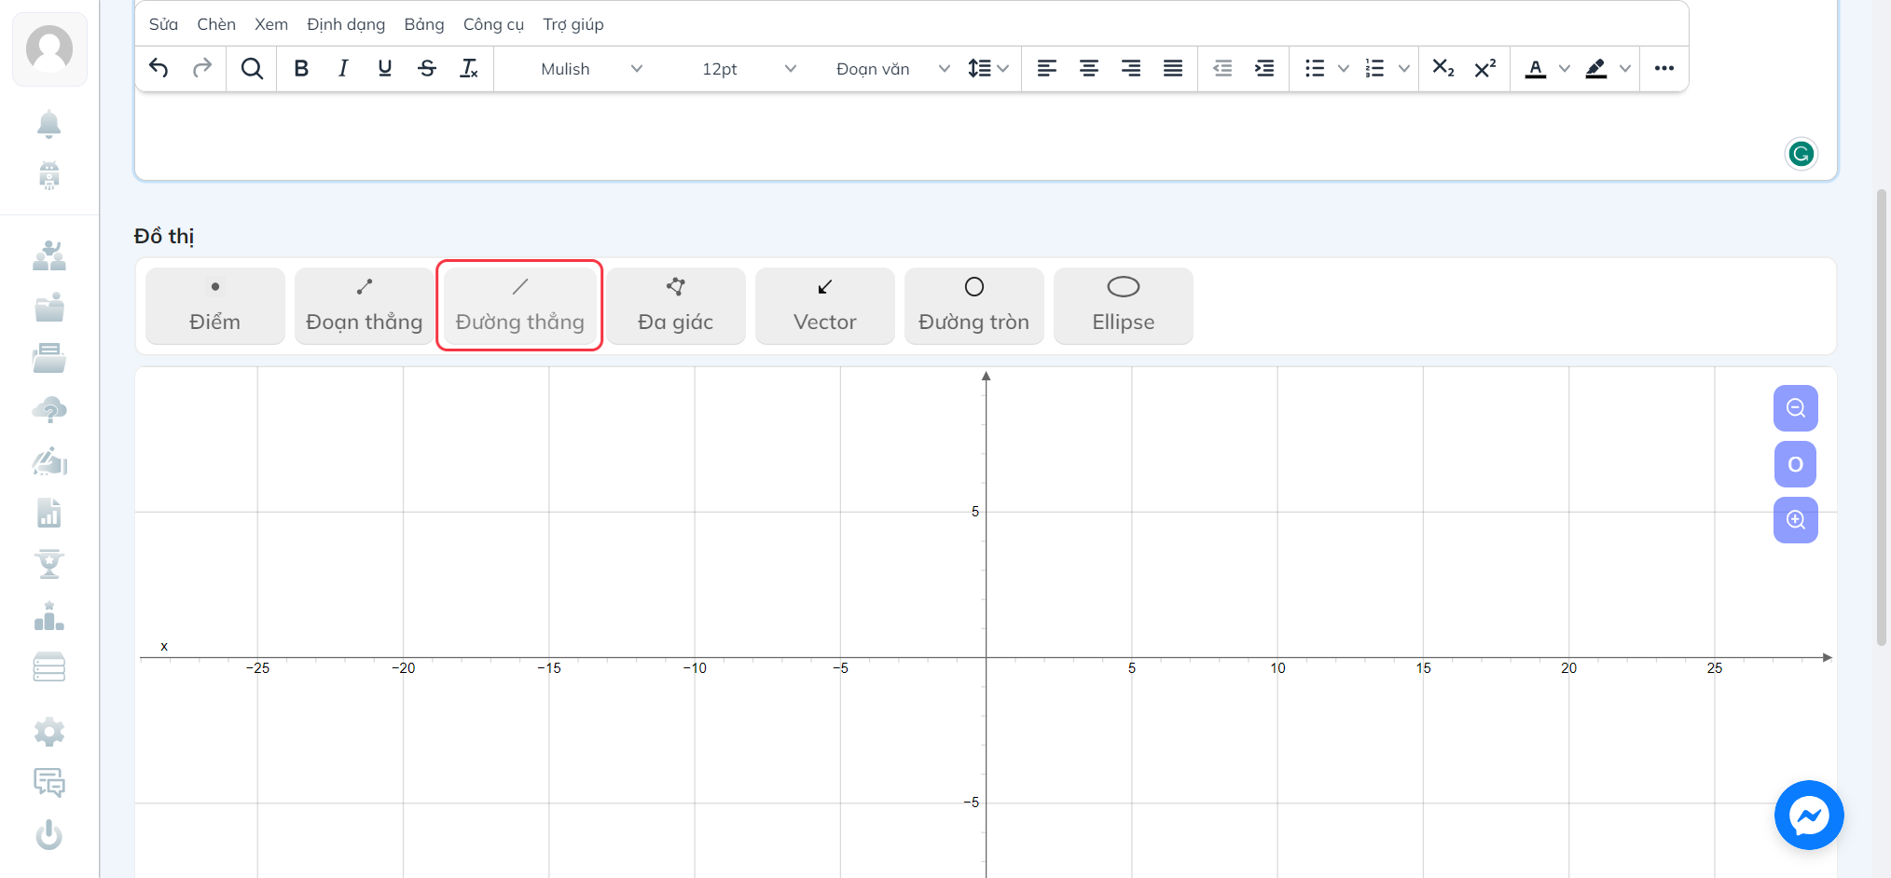Zoom in the graph
Screen dimensions: 1891x878
pos(1796,520)
